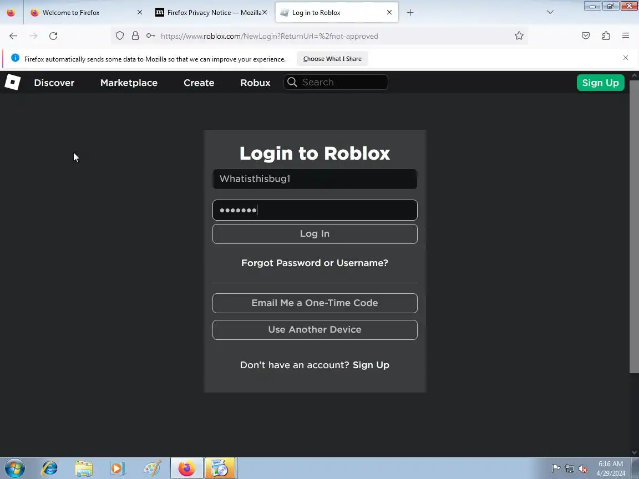Reload the current page

53,36
